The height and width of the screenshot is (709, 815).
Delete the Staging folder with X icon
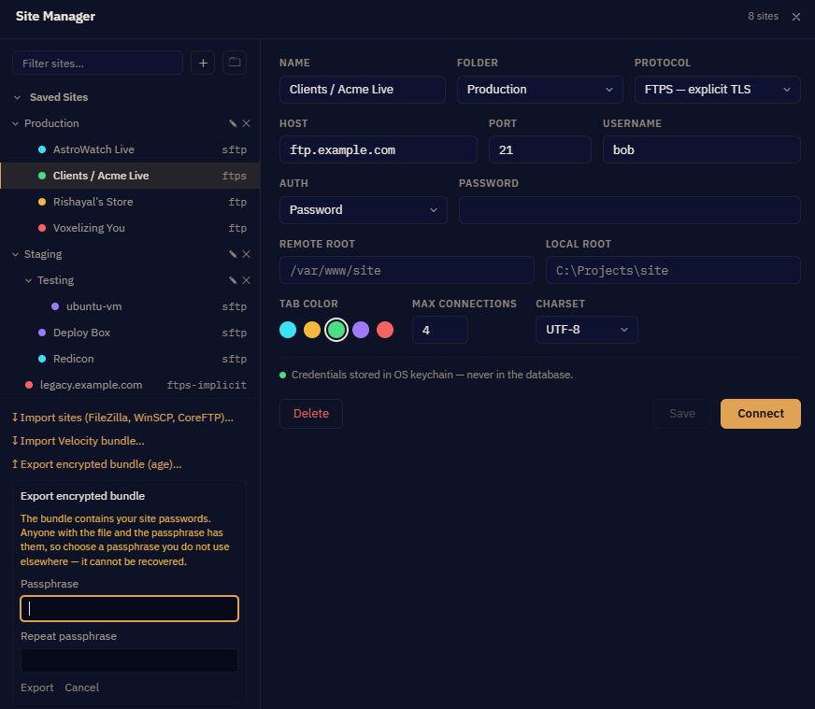(x=247, y=254)
